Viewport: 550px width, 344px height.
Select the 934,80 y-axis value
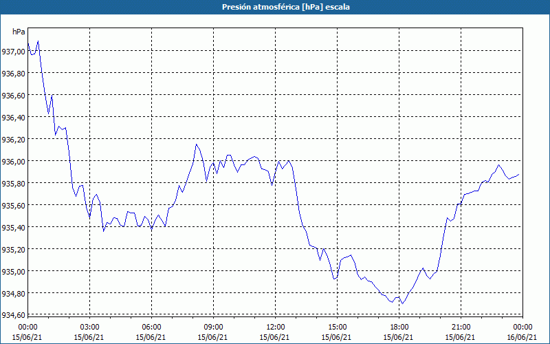click(x=13, y=294)
